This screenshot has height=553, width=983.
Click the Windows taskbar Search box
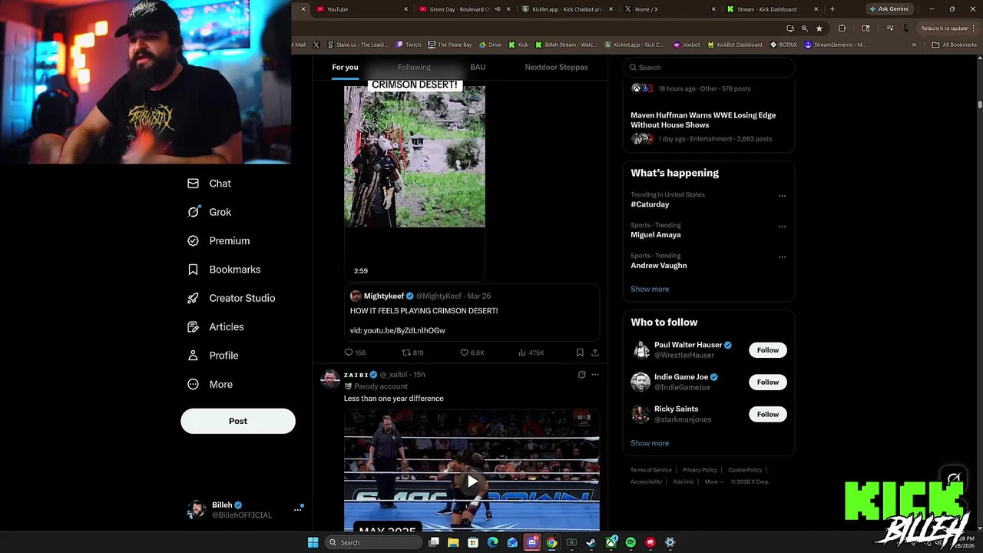(373, 542)
